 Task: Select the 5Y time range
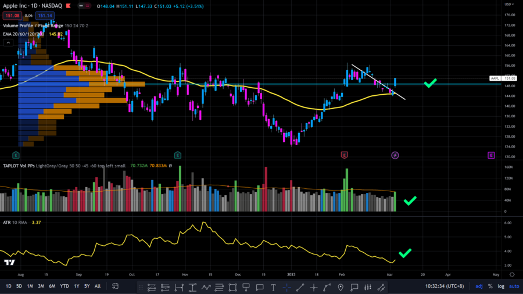87,286
